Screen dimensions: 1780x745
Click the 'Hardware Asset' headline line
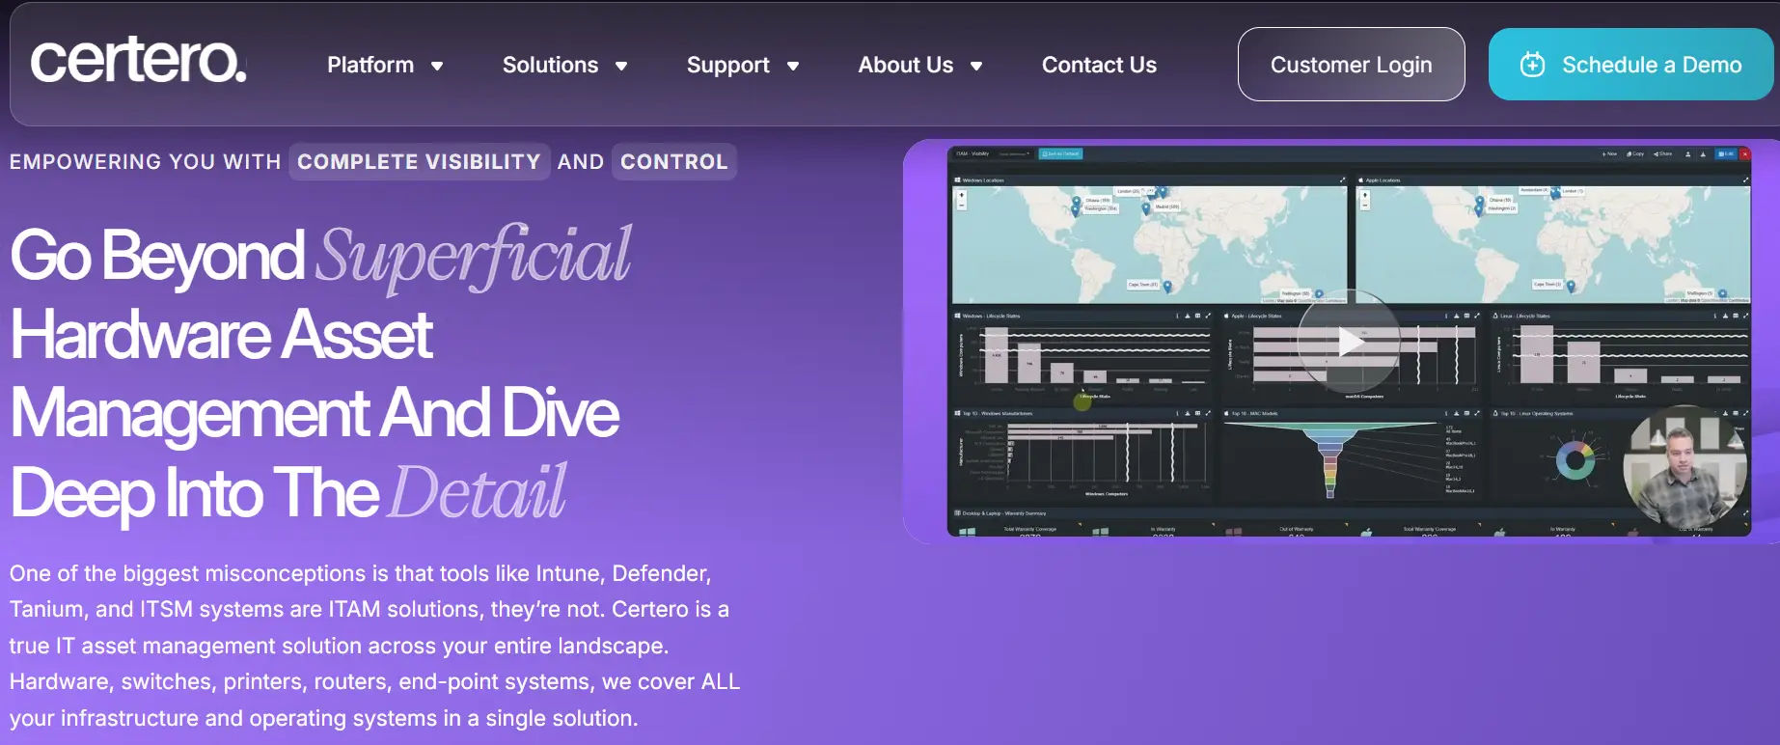[222, 335]
